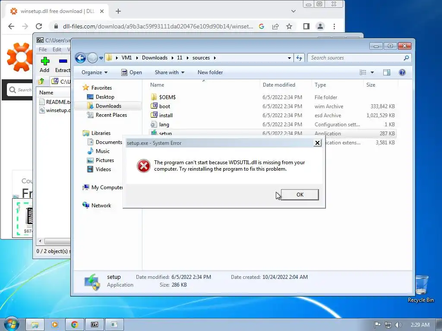Click the Chrome back arrow
The width and height of the screenshot is (442, 331).
click(x=11, y=26)
